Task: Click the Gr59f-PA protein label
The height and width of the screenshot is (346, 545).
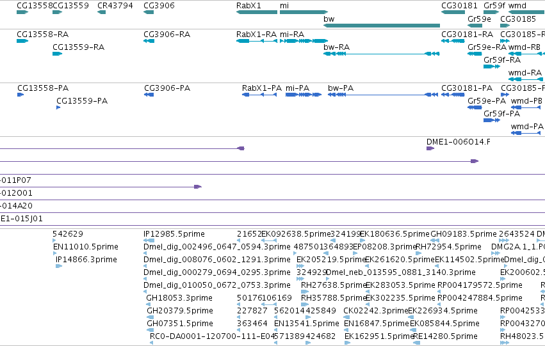Action: 501,114
